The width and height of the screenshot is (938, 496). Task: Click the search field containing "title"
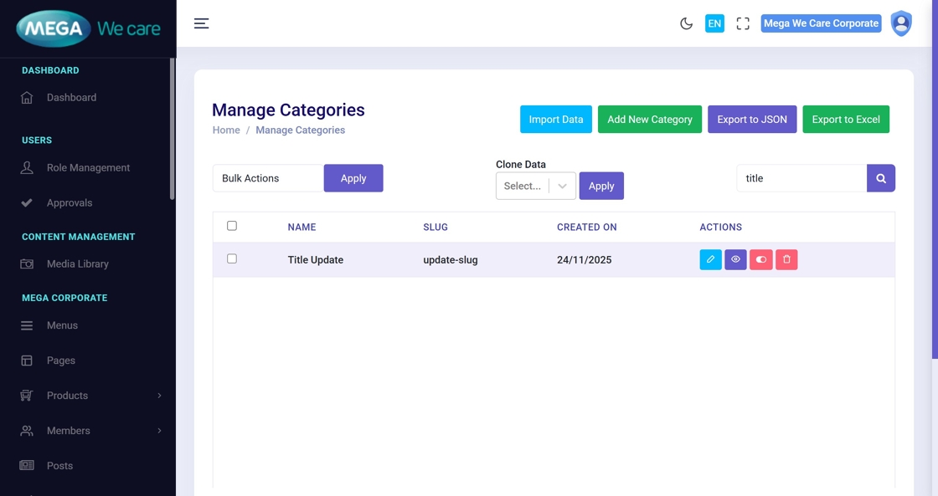pyautogui.click(x=801, y=178)
